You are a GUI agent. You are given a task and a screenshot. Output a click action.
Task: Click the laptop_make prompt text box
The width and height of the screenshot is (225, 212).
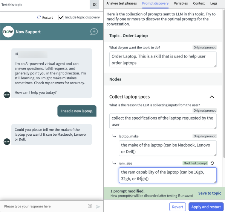click(x=168, y=148)
